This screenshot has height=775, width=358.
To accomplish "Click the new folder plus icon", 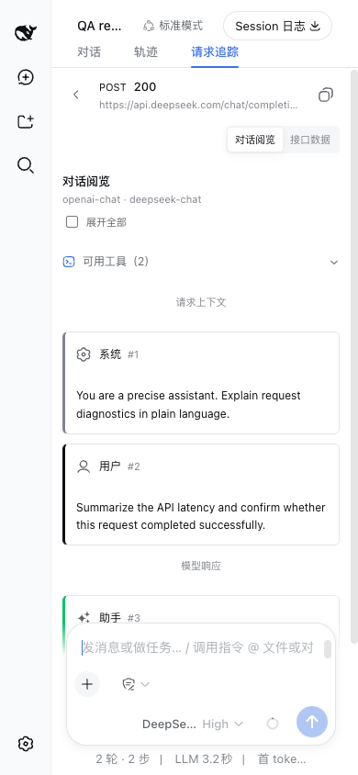I will coord(25,121).
